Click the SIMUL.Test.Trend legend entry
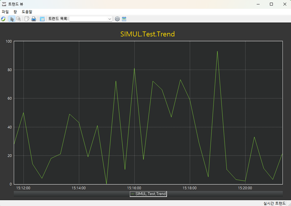Viewport: 291px width, 206px height. [150, 194]
